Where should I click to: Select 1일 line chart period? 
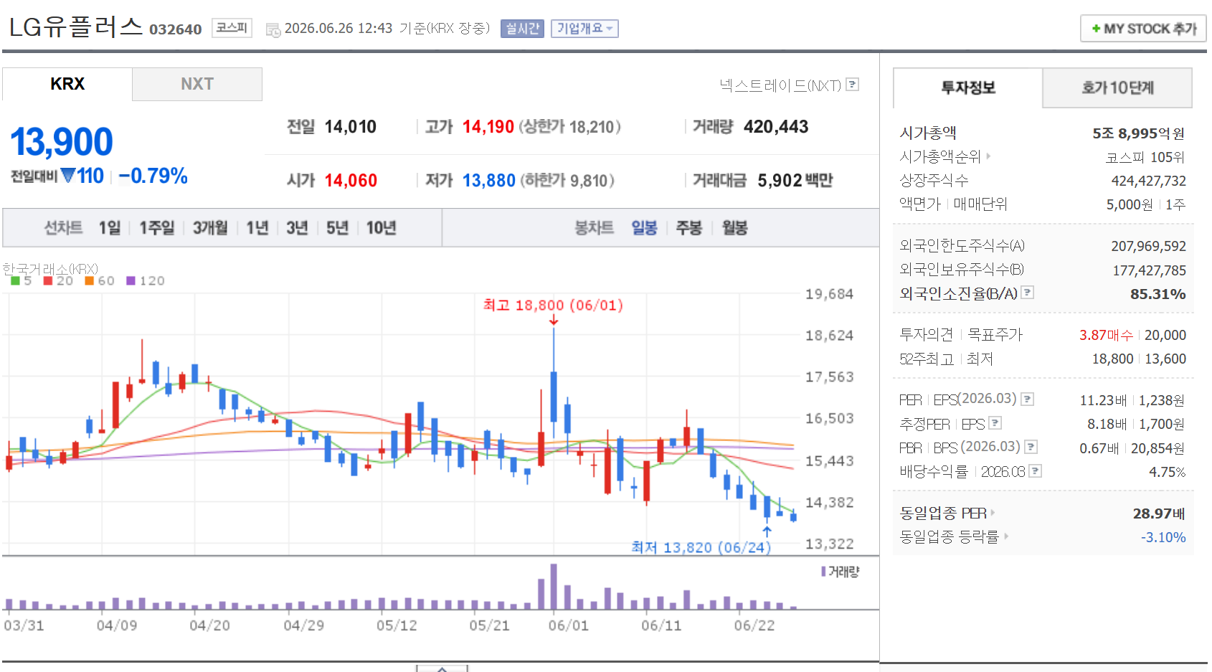[x=110, y=228]
